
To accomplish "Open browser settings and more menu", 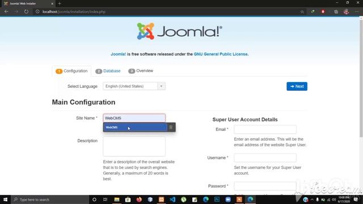I will (x=357, y=11).
